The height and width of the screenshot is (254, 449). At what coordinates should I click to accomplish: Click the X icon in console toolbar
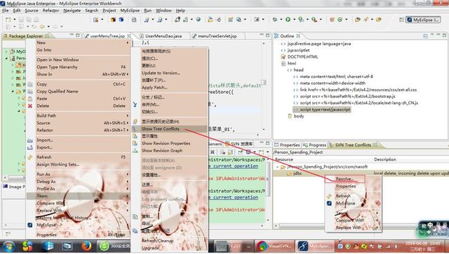[x=212, y=152]
